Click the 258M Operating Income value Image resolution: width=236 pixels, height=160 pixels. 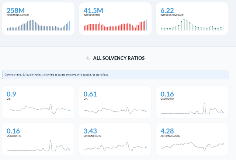click(16, 10)
